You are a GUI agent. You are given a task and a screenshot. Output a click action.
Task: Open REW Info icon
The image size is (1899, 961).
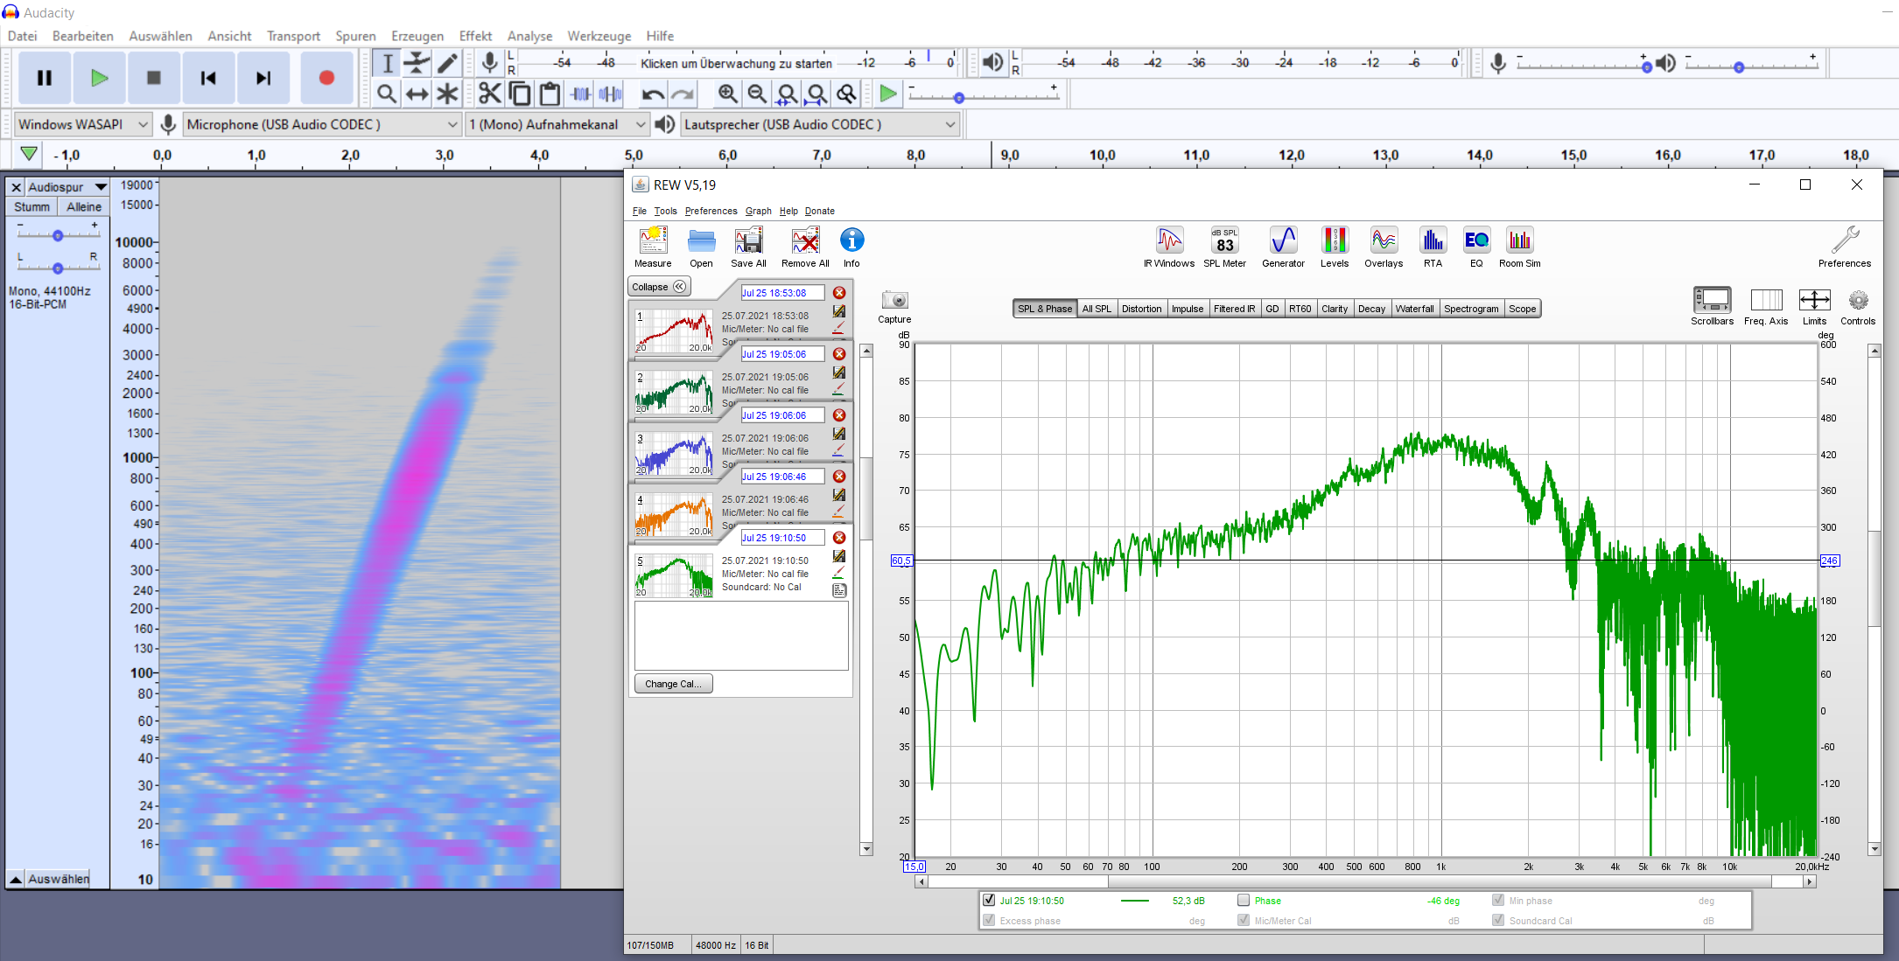coord(851,247)
